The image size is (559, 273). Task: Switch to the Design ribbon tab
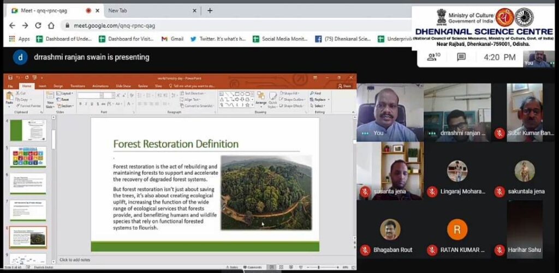[58, 86]
